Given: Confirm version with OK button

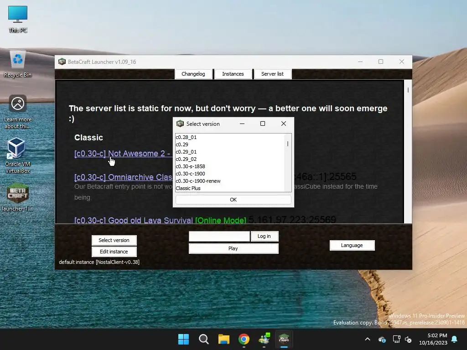Looking at the screenshot, I should tap(233, 200).
